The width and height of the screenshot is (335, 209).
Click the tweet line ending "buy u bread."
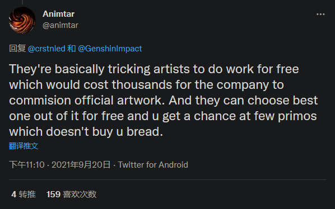pyautogui.click(x=86, y=131)
